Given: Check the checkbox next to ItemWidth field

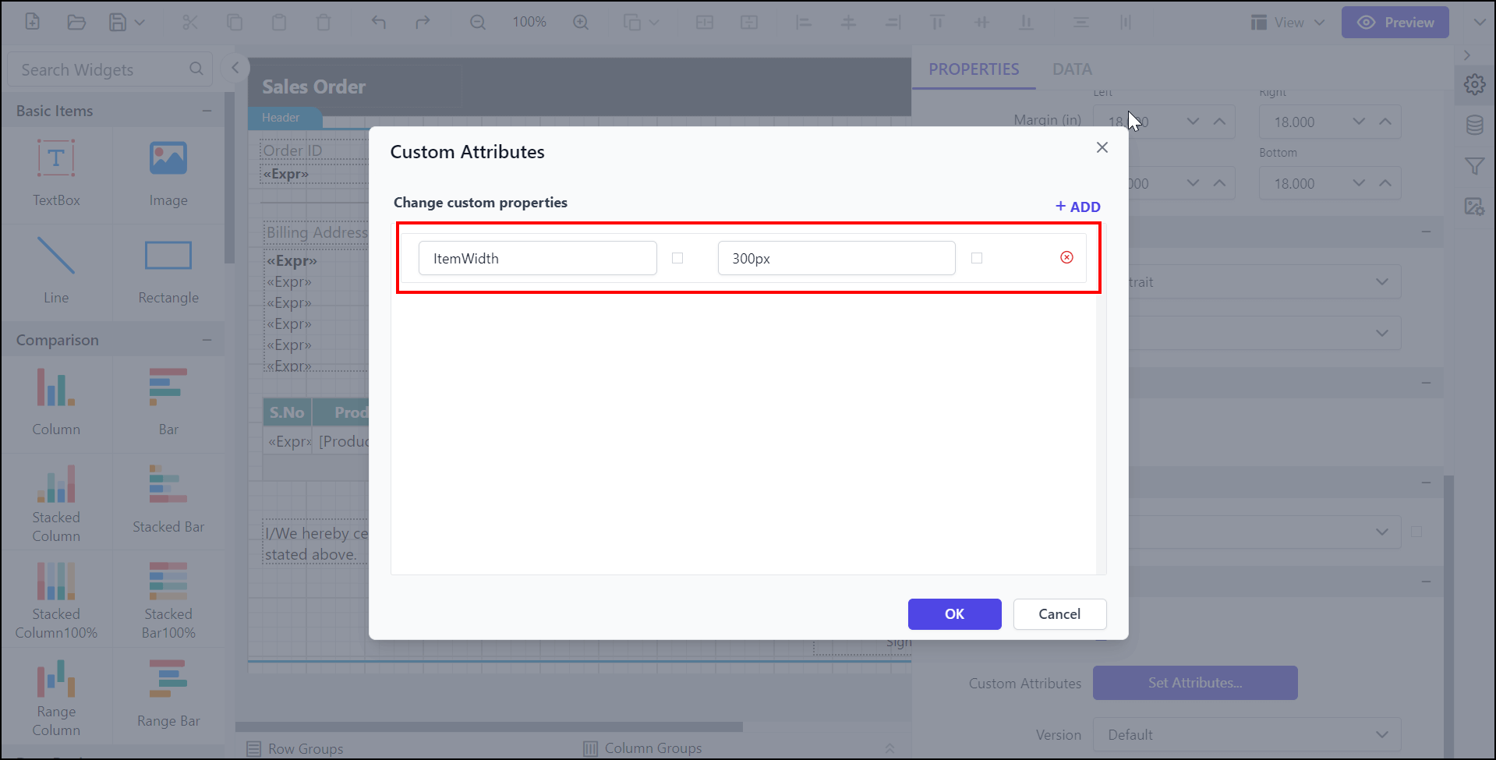Looking at the screenshot, I should click(677, 258).
